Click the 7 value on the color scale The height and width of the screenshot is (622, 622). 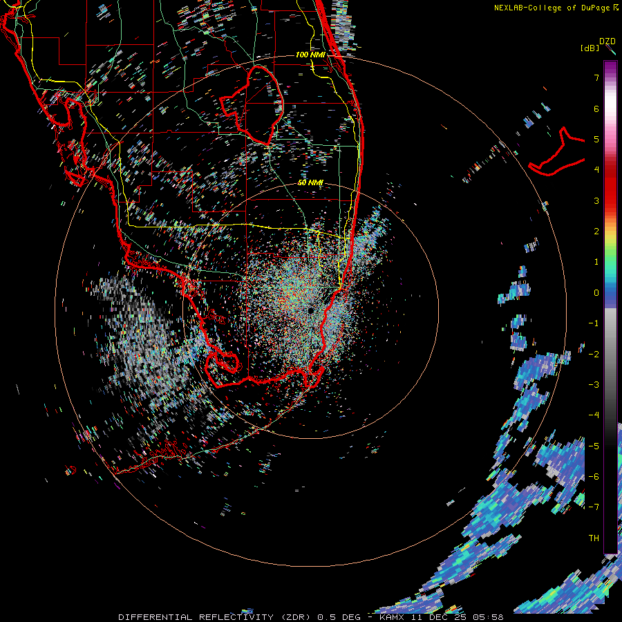[x=596, y=77]
